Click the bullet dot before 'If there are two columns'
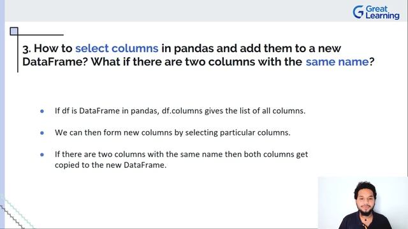This screenshot has height=229, width=408. [x=42, y=155]
